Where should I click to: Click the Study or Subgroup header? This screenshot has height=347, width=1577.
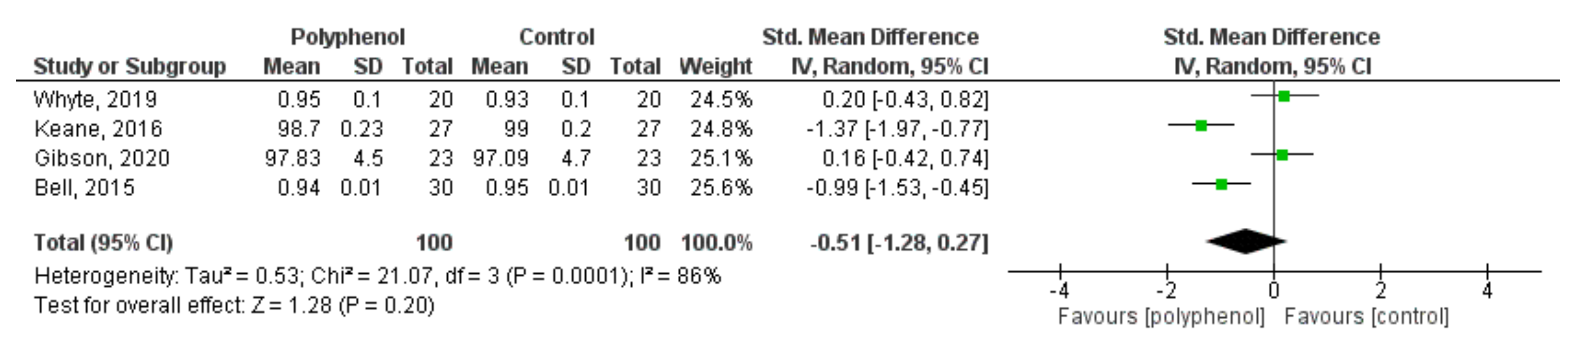tap(130, 67)
